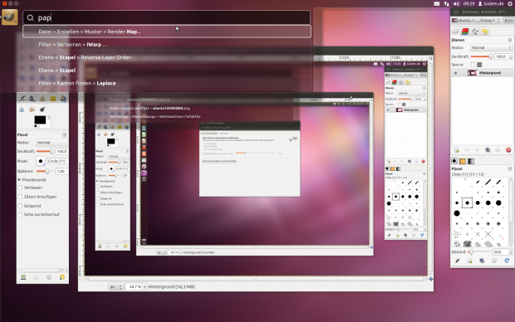Open the Ebenen panel configure menu
The height and width of the screenshot is (322, 515).
click(x=510, y=40)
